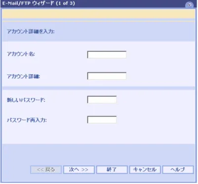Select the パスワード再入力 input field
198x184 pixels.
point(102,120)
